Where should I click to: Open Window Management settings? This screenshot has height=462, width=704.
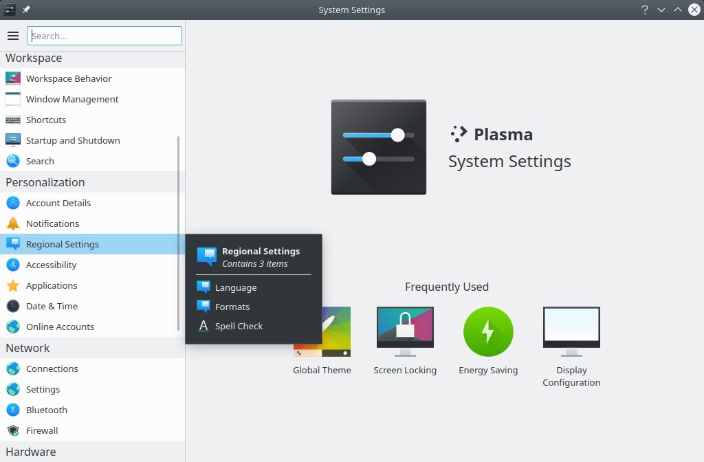(92, 99)
